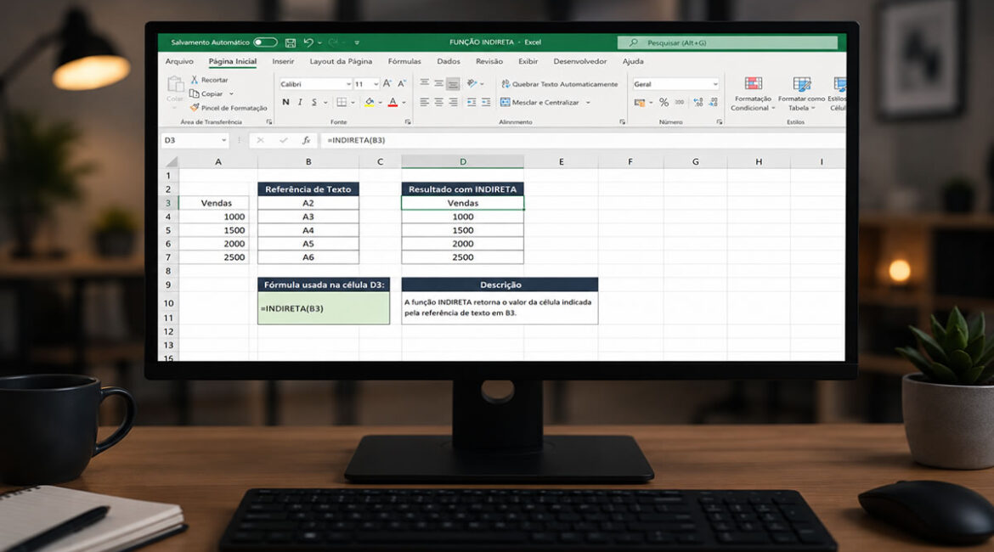Screen dimensions: 994x552
Task: Open the Customize Quick Access Toolbar arrow
Action: pos(357,42)
